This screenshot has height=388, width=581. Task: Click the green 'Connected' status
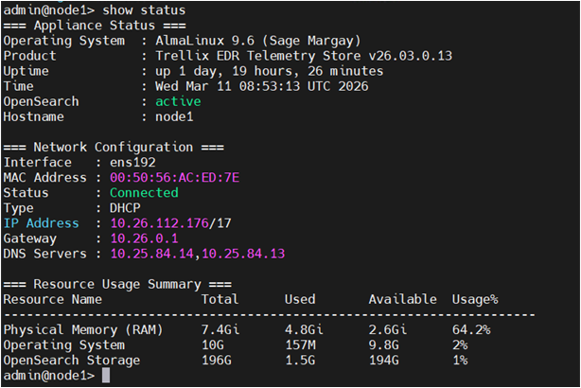pyautogui.click(x=144, y=193)
